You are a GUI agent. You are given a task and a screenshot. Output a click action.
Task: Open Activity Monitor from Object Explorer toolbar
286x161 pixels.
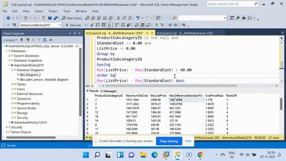pyautogui.click(x=50, y=40)
